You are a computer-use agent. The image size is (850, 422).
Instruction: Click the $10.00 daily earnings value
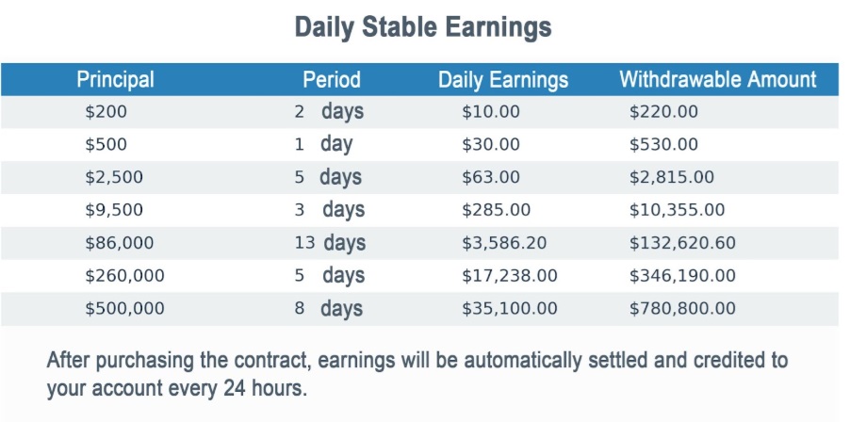click(490, 112)
